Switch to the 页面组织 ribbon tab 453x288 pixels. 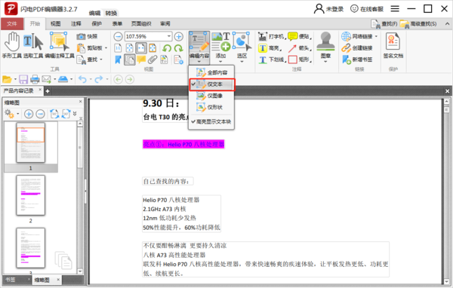click(141, 23)
